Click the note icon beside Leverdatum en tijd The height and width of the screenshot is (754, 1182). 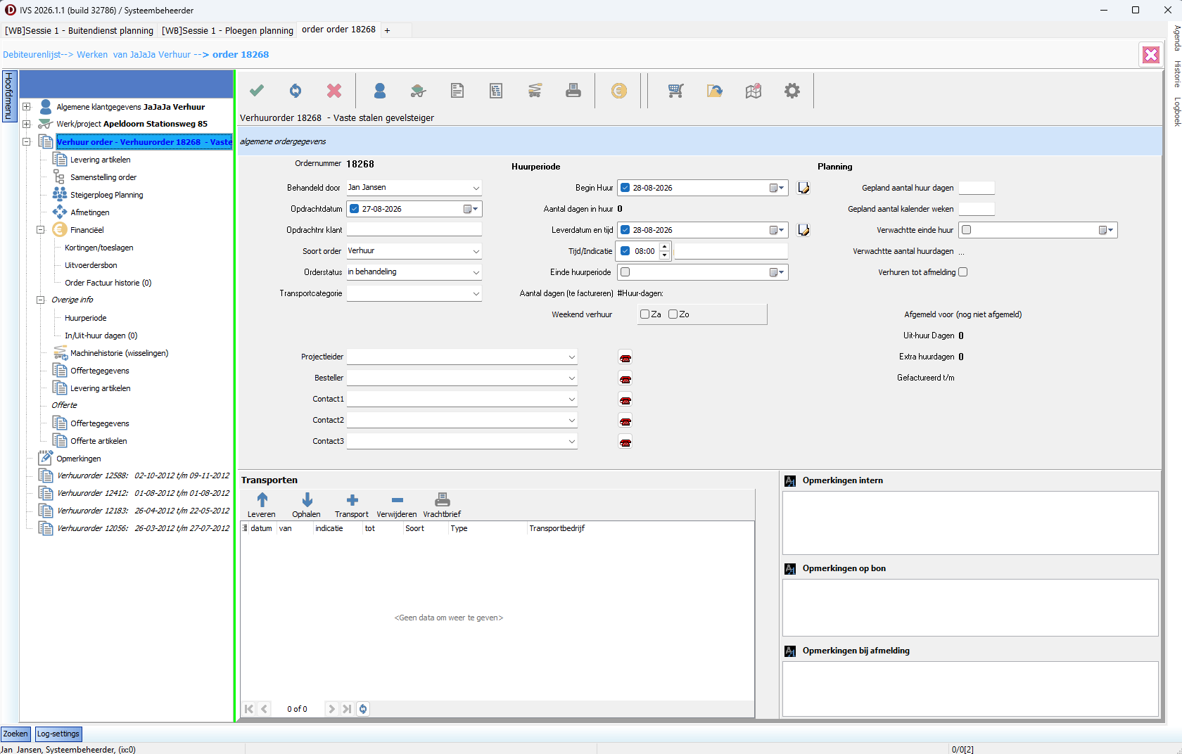(803, 230)
